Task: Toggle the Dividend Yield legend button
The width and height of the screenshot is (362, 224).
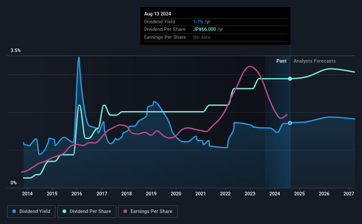Action: 31,212
